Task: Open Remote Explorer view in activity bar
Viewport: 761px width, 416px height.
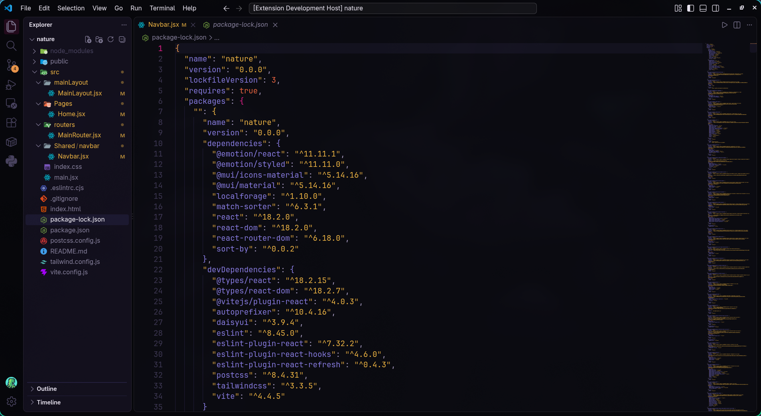Action: (11, 104)
